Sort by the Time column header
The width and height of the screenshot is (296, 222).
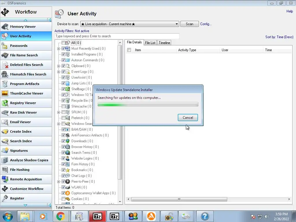pyautogui.click(x=277, y=50)
